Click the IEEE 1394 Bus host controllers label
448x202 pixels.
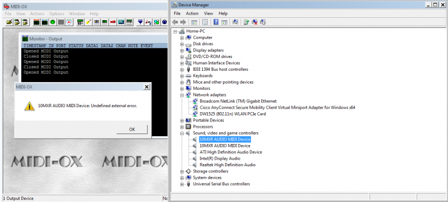(221, 69)
